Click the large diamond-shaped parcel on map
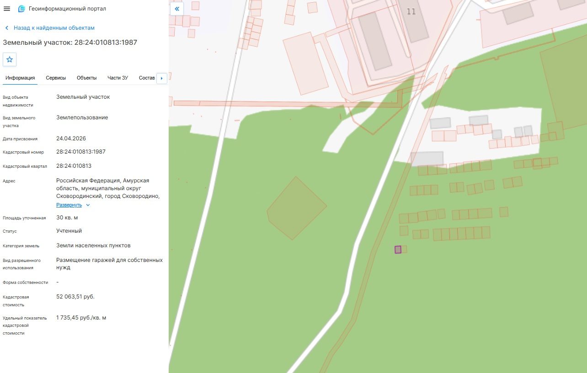Viewport: 587px width, 373px height. [x=296, y=208]
